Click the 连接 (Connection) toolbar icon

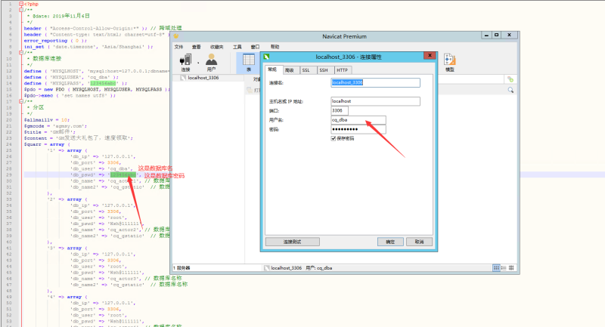pos(186,62)
